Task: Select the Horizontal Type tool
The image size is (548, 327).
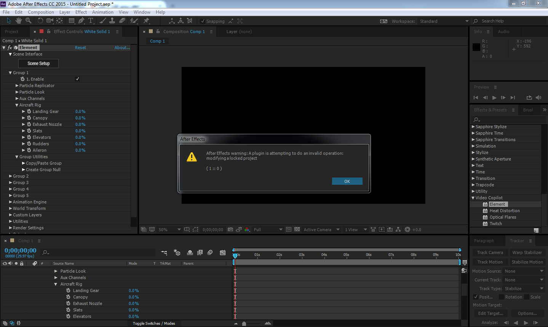Action: click(91, 21)
